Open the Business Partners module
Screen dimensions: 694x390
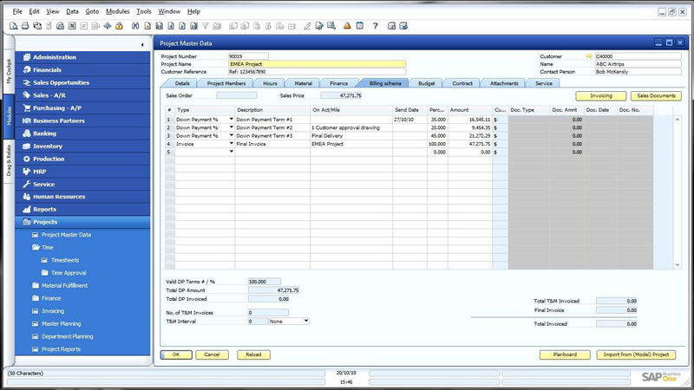point(82,120)
